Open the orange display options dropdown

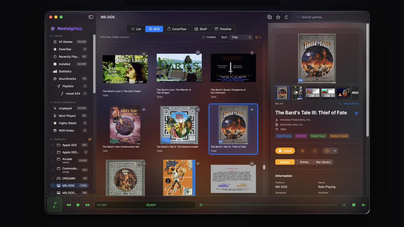tap(258, 37)
